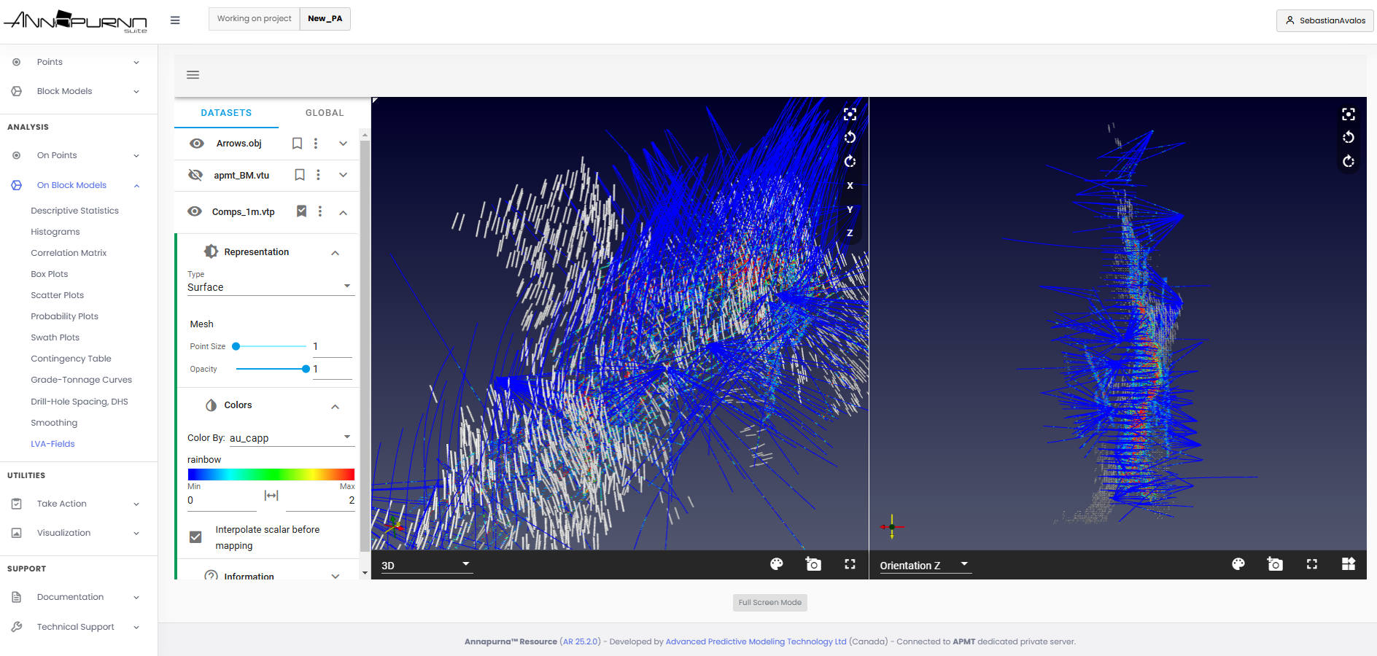
Task: Edit the Min color range field
Action: tap(222, 501)
